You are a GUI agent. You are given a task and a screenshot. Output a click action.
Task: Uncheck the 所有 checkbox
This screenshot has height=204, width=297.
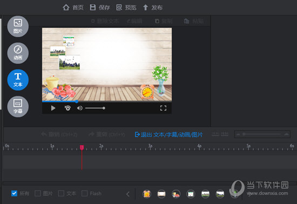click(14, 193)
